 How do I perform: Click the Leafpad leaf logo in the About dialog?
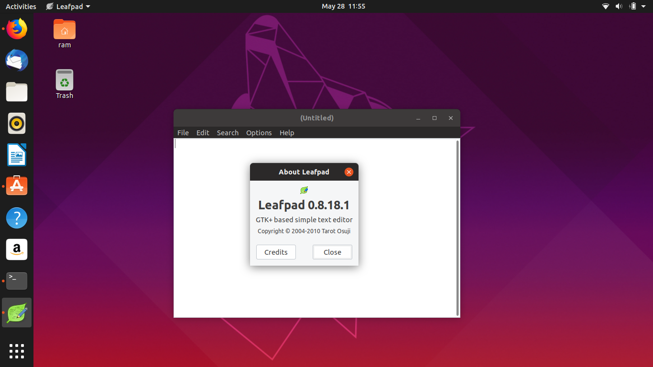click(304, 190)
